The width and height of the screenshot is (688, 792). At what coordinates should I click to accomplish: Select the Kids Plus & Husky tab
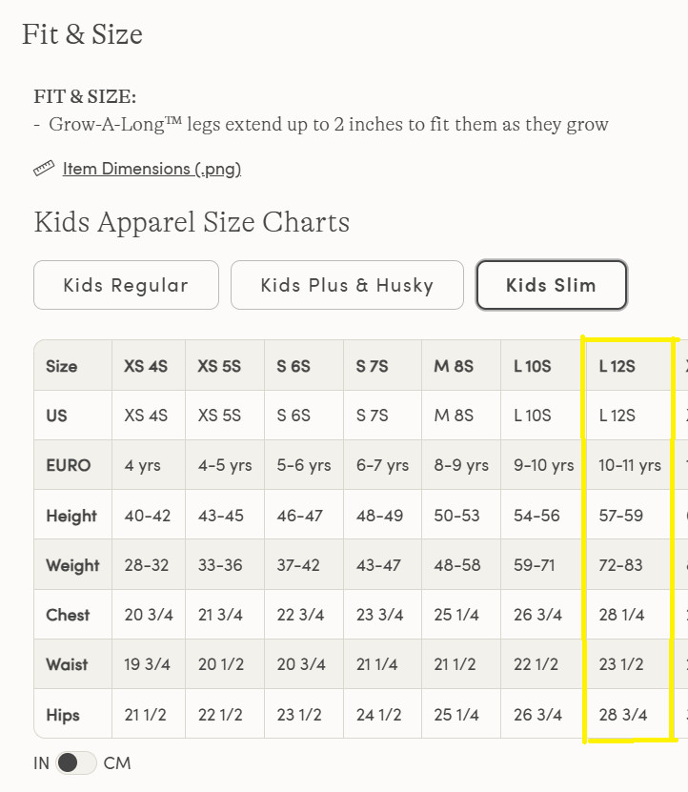[347, 285]
